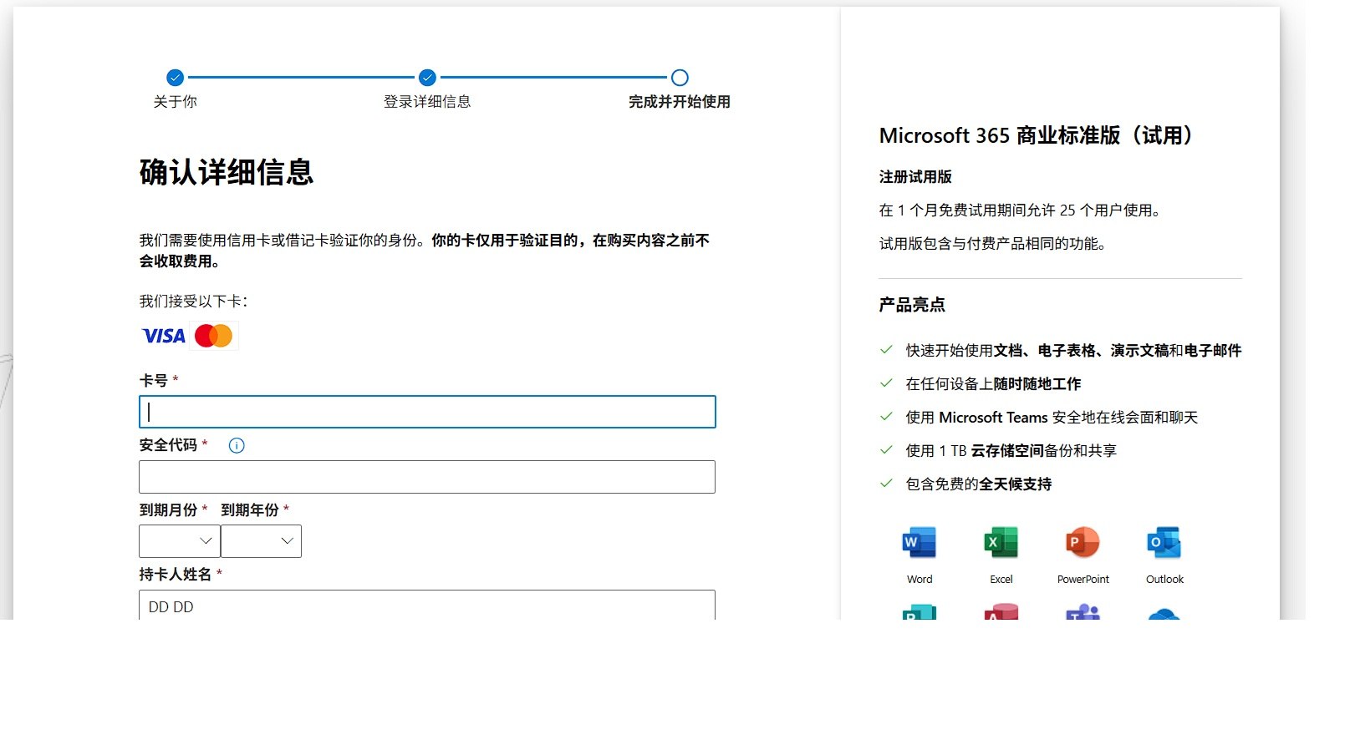
Task: Click the Excel app icon
Action: 1001,543
